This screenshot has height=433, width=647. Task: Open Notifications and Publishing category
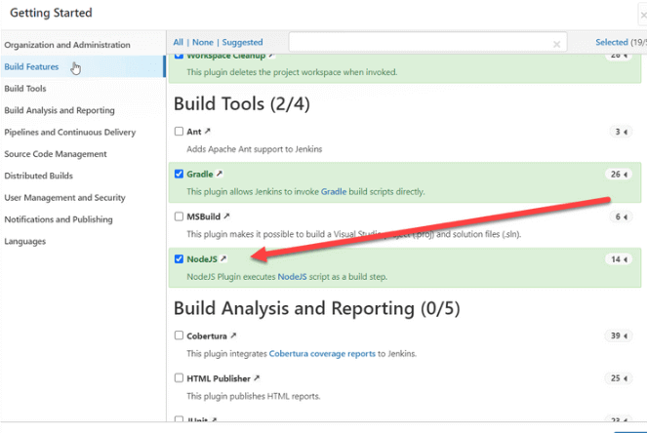59,219
